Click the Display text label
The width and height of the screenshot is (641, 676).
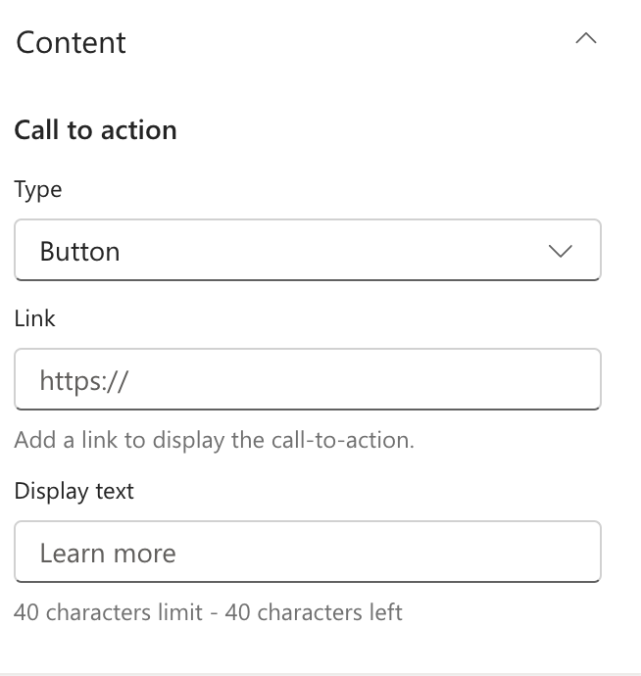(74, 491)
